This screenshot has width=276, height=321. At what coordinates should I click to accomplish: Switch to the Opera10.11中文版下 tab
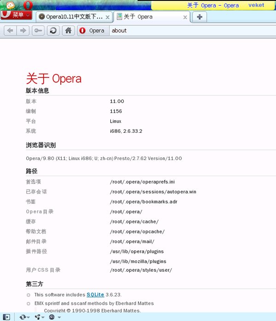tap(71, 17)
